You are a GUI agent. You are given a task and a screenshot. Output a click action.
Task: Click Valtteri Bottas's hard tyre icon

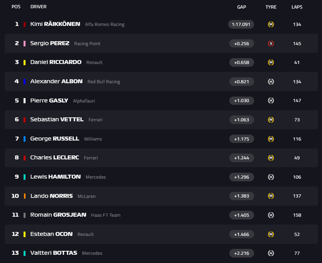(271, 253)
